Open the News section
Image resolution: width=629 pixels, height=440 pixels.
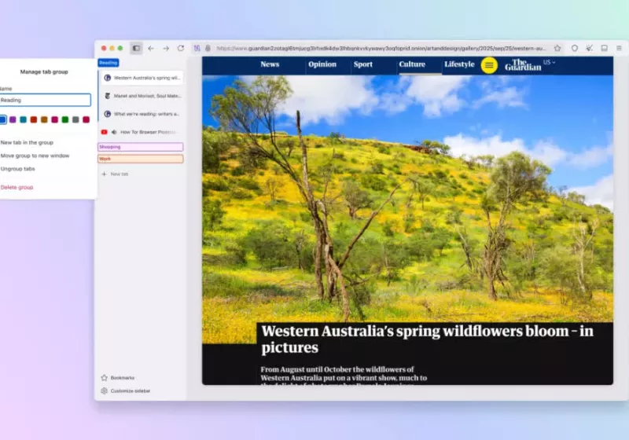[x=270, y=64]
